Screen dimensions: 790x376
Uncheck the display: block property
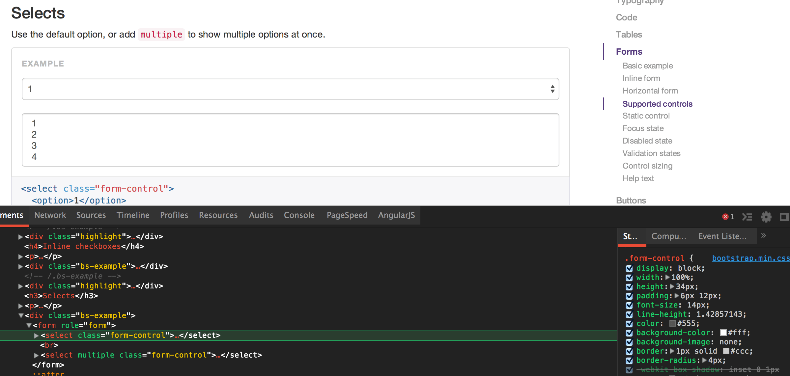click(x=629, y=268)
